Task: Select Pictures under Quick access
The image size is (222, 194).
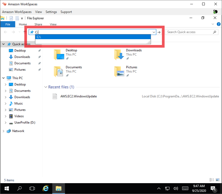Action: click(x=20, y=70)
